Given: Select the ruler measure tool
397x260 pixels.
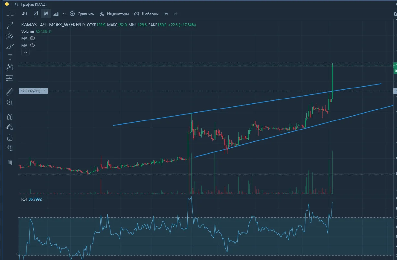Looking at the screenshot, I should click(10, 92).
